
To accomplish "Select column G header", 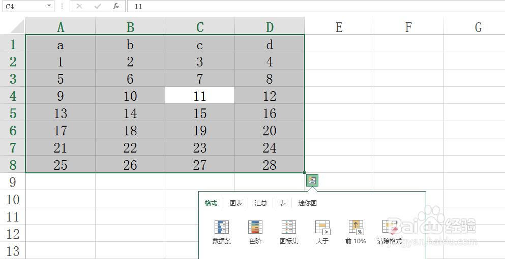I will [x=474, y=26].
